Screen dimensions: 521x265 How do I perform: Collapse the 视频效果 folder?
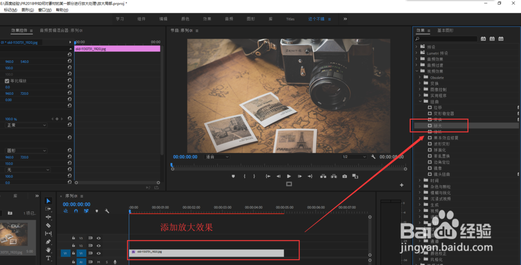pyautogui.click(x=417, y=71)
